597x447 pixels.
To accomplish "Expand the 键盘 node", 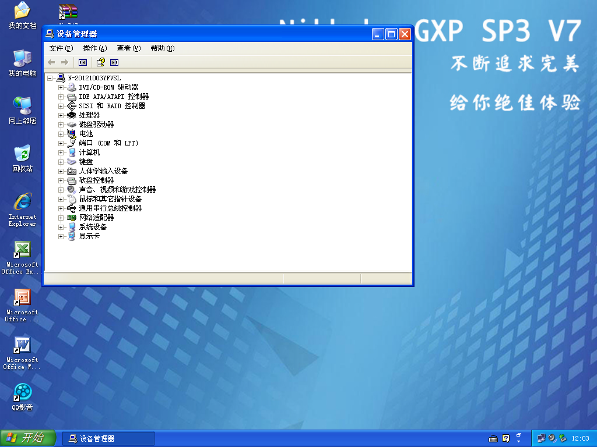I will coord(61,162).
